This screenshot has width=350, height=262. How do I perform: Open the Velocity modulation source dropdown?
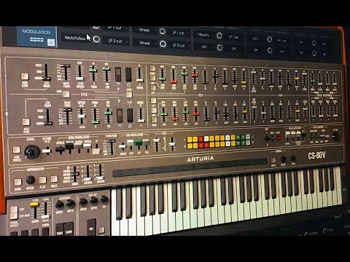tap(204, 35)
